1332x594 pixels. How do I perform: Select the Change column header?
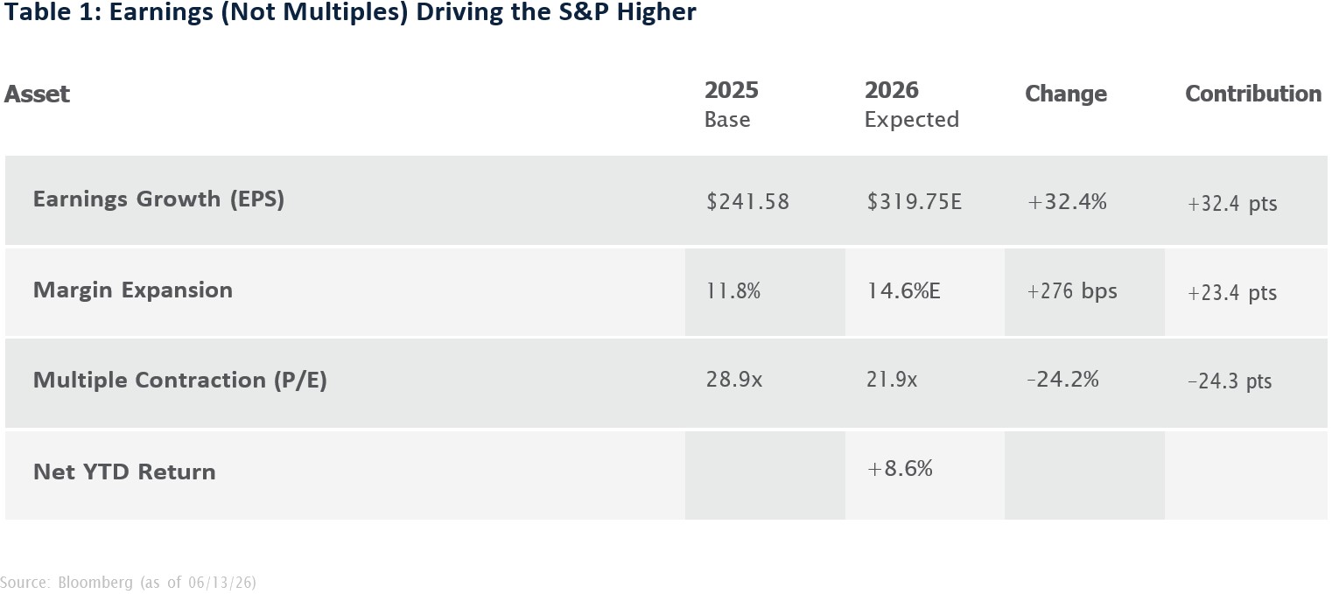pos(1066,94)
